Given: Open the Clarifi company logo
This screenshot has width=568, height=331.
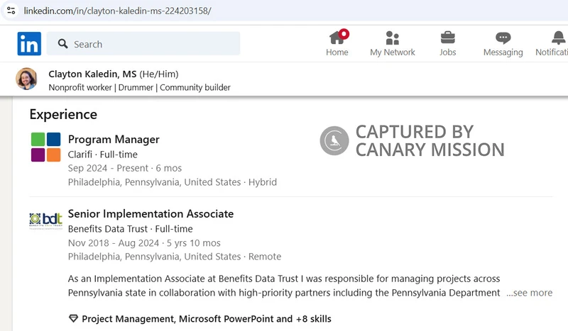Looking at the screenshot, I should tap(45, 147).
